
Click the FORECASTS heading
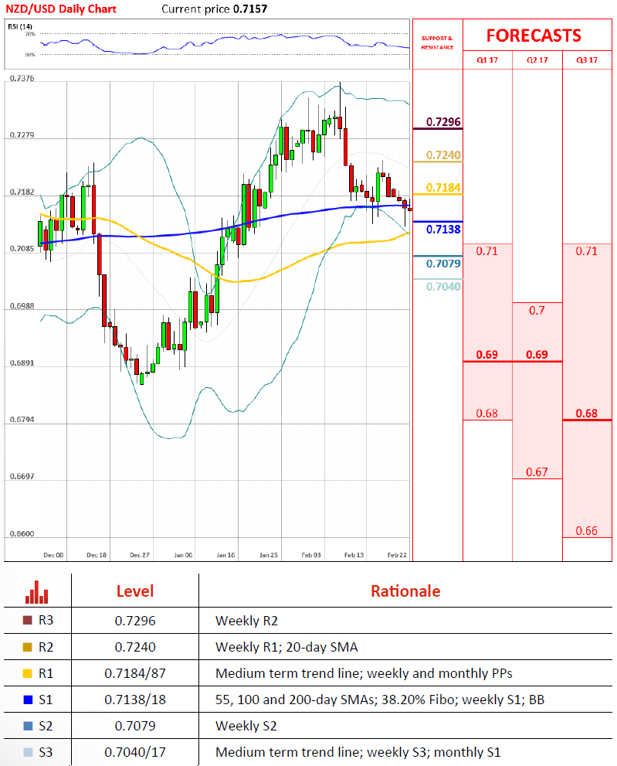[534, 36]
